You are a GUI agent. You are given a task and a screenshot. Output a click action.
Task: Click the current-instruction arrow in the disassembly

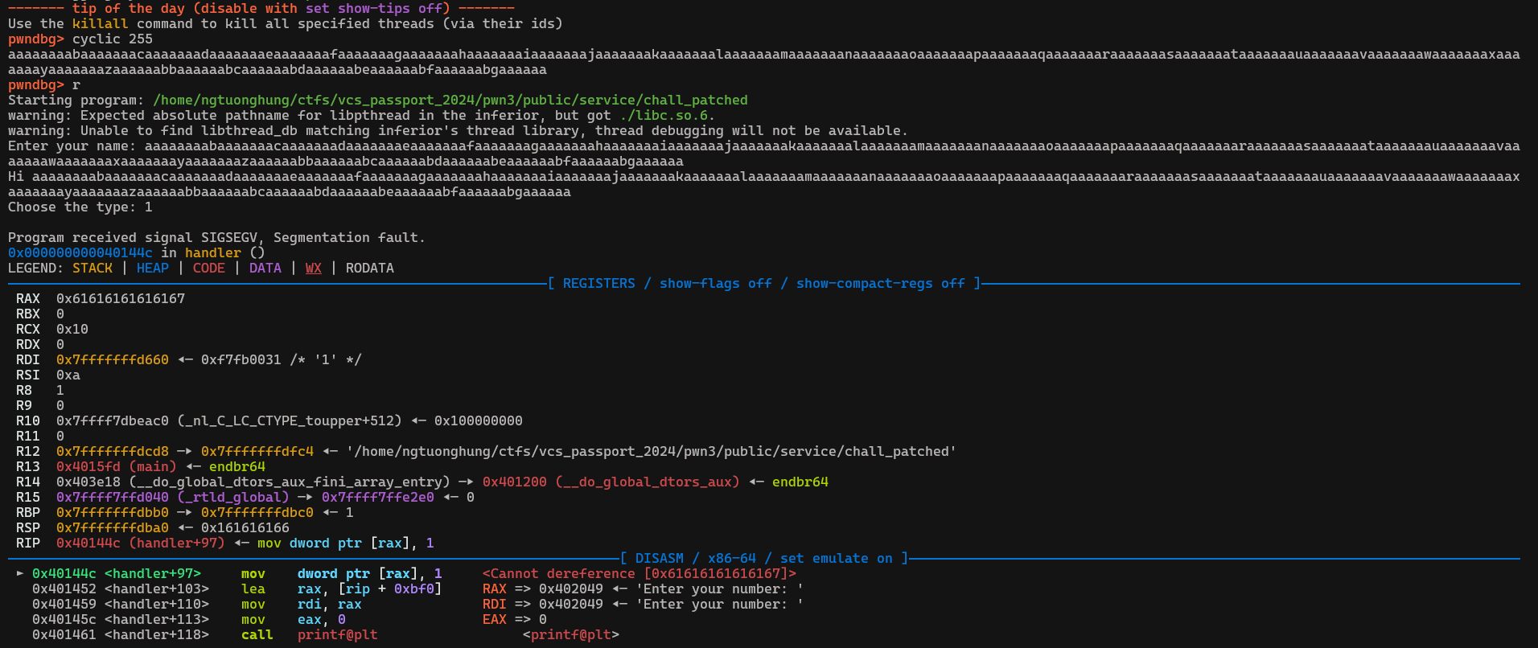pyautogui.click(x=20, y=573)
